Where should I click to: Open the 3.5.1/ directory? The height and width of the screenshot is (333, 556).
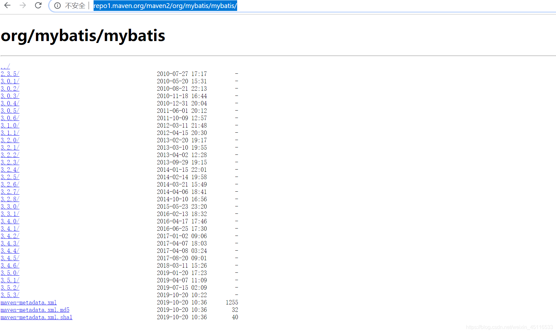pyautogui.click(x=10, y=280)
